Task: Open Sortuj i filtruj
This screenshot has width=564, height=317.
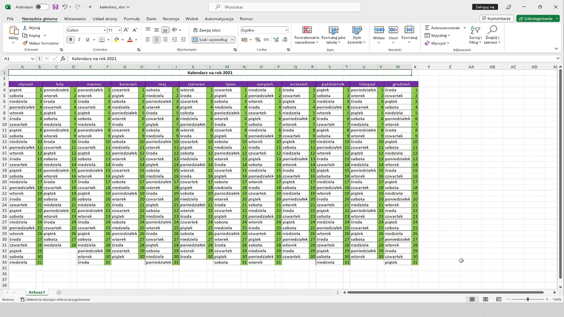Action: (475, 35)
